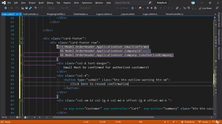This screenshot has height=124, width=222.
Task: Close the index.cshtml tab
Action: [20, 14]
